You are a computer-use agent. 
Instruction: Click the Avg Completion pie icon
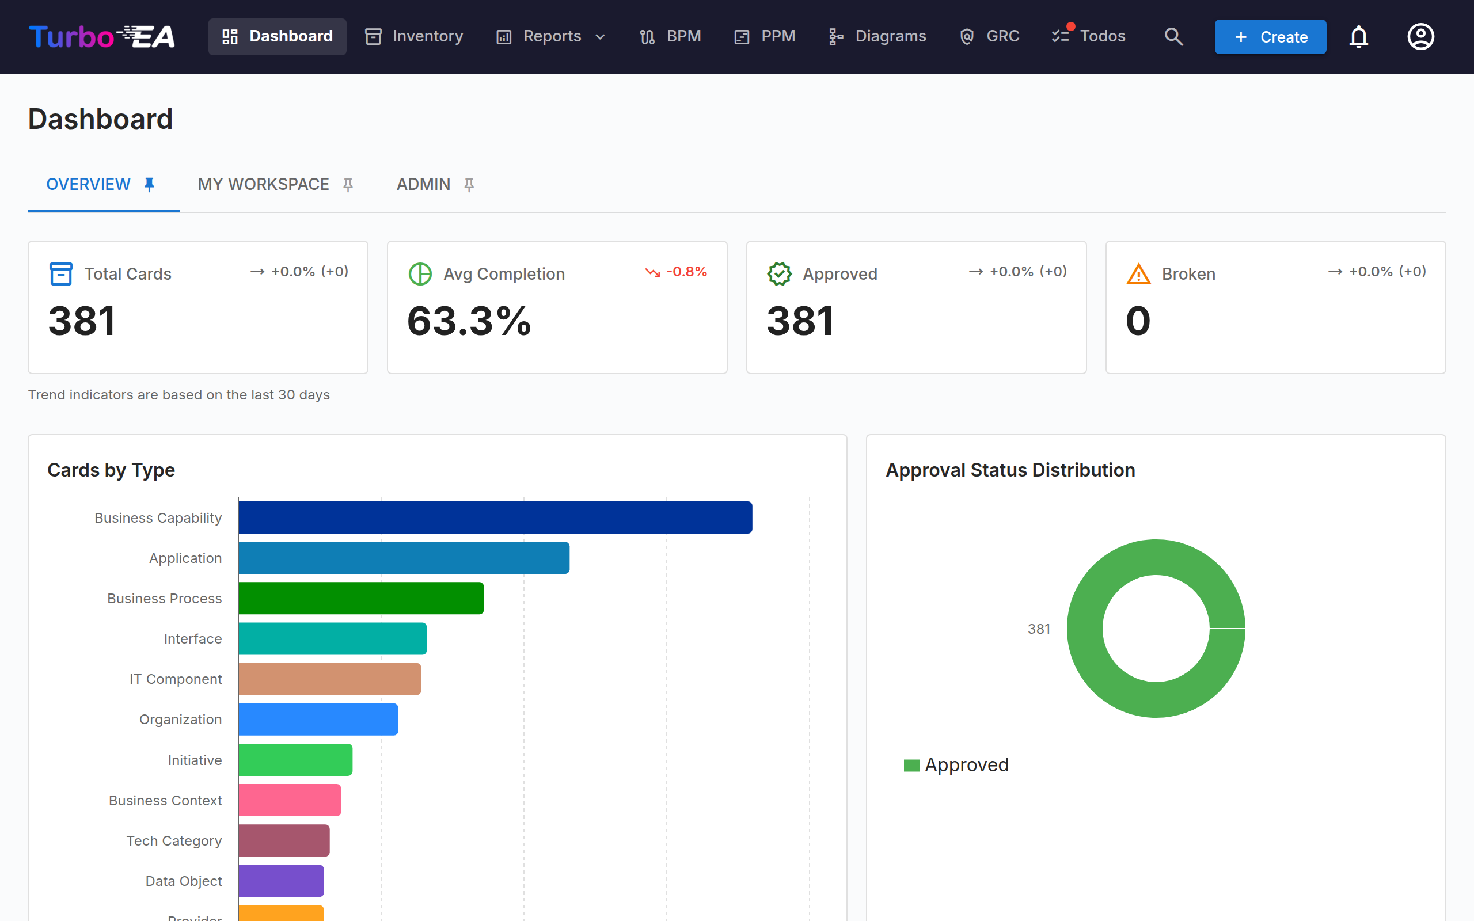pyautogui.click(x=420, y=273)
